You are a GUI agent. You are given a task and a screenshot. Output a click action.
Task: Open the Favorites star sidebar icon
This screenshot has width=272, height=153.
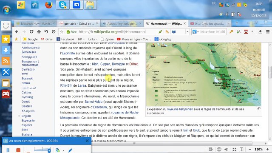(6, 39)
